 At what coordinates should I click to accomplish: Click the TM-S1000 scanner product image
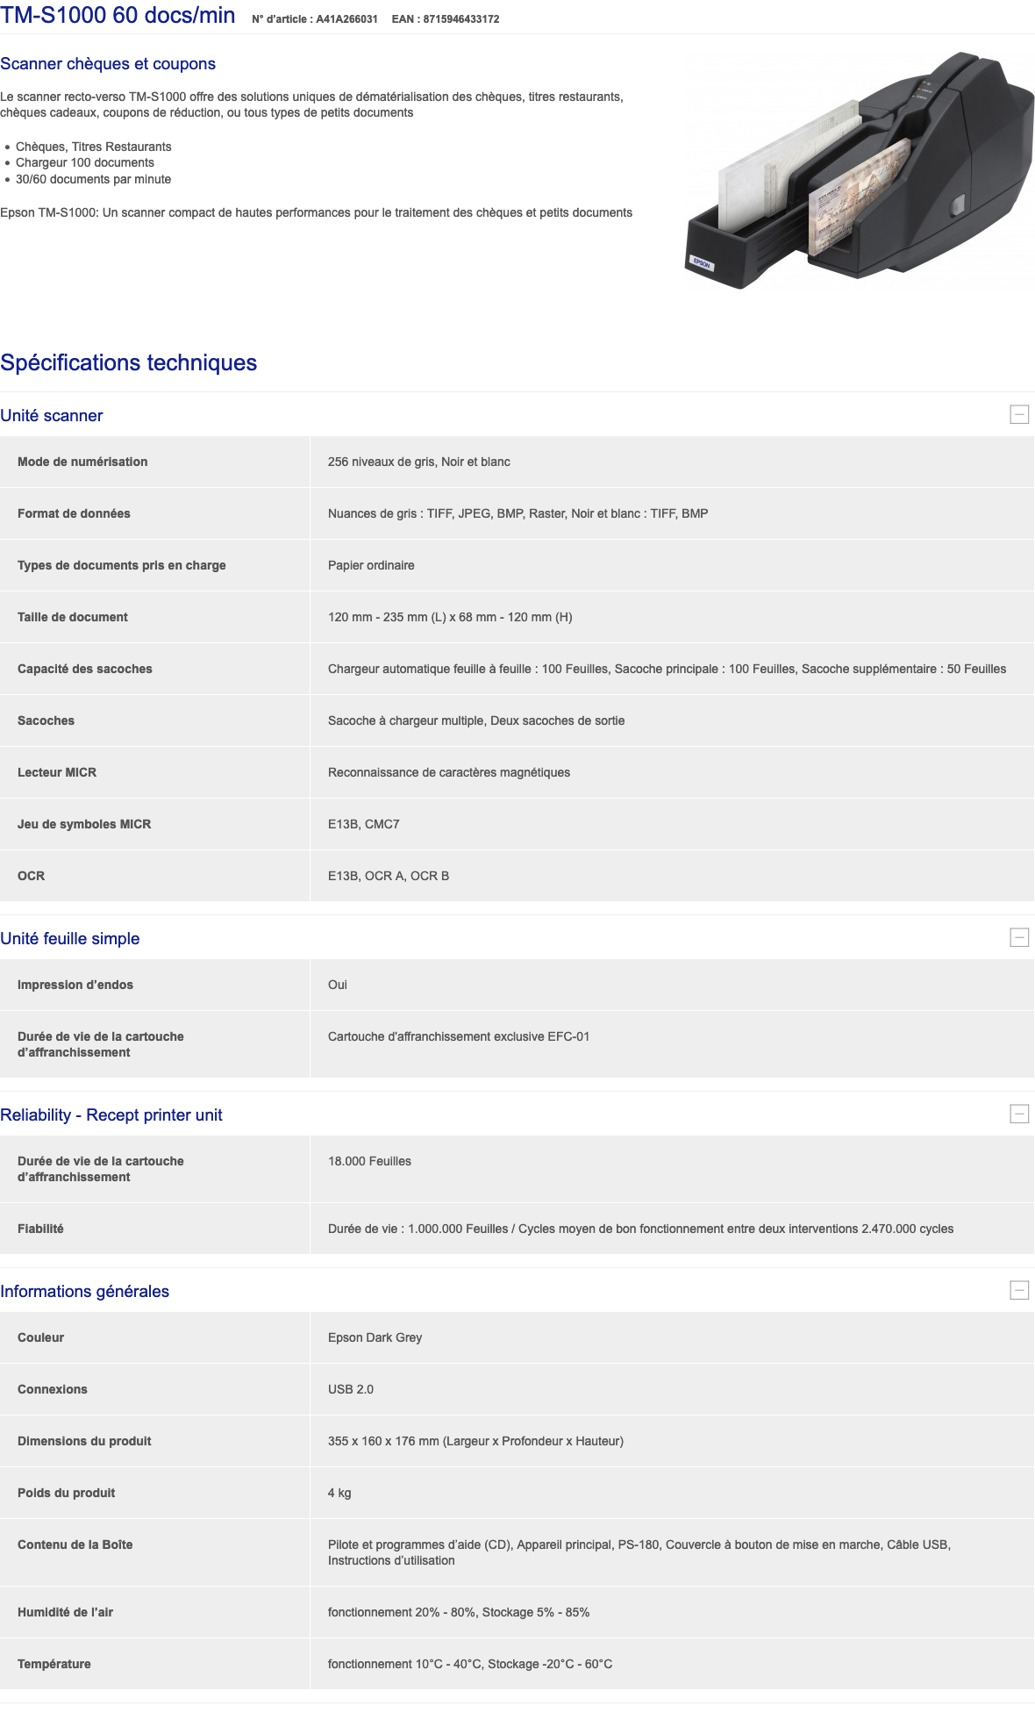tap(858, 171)
